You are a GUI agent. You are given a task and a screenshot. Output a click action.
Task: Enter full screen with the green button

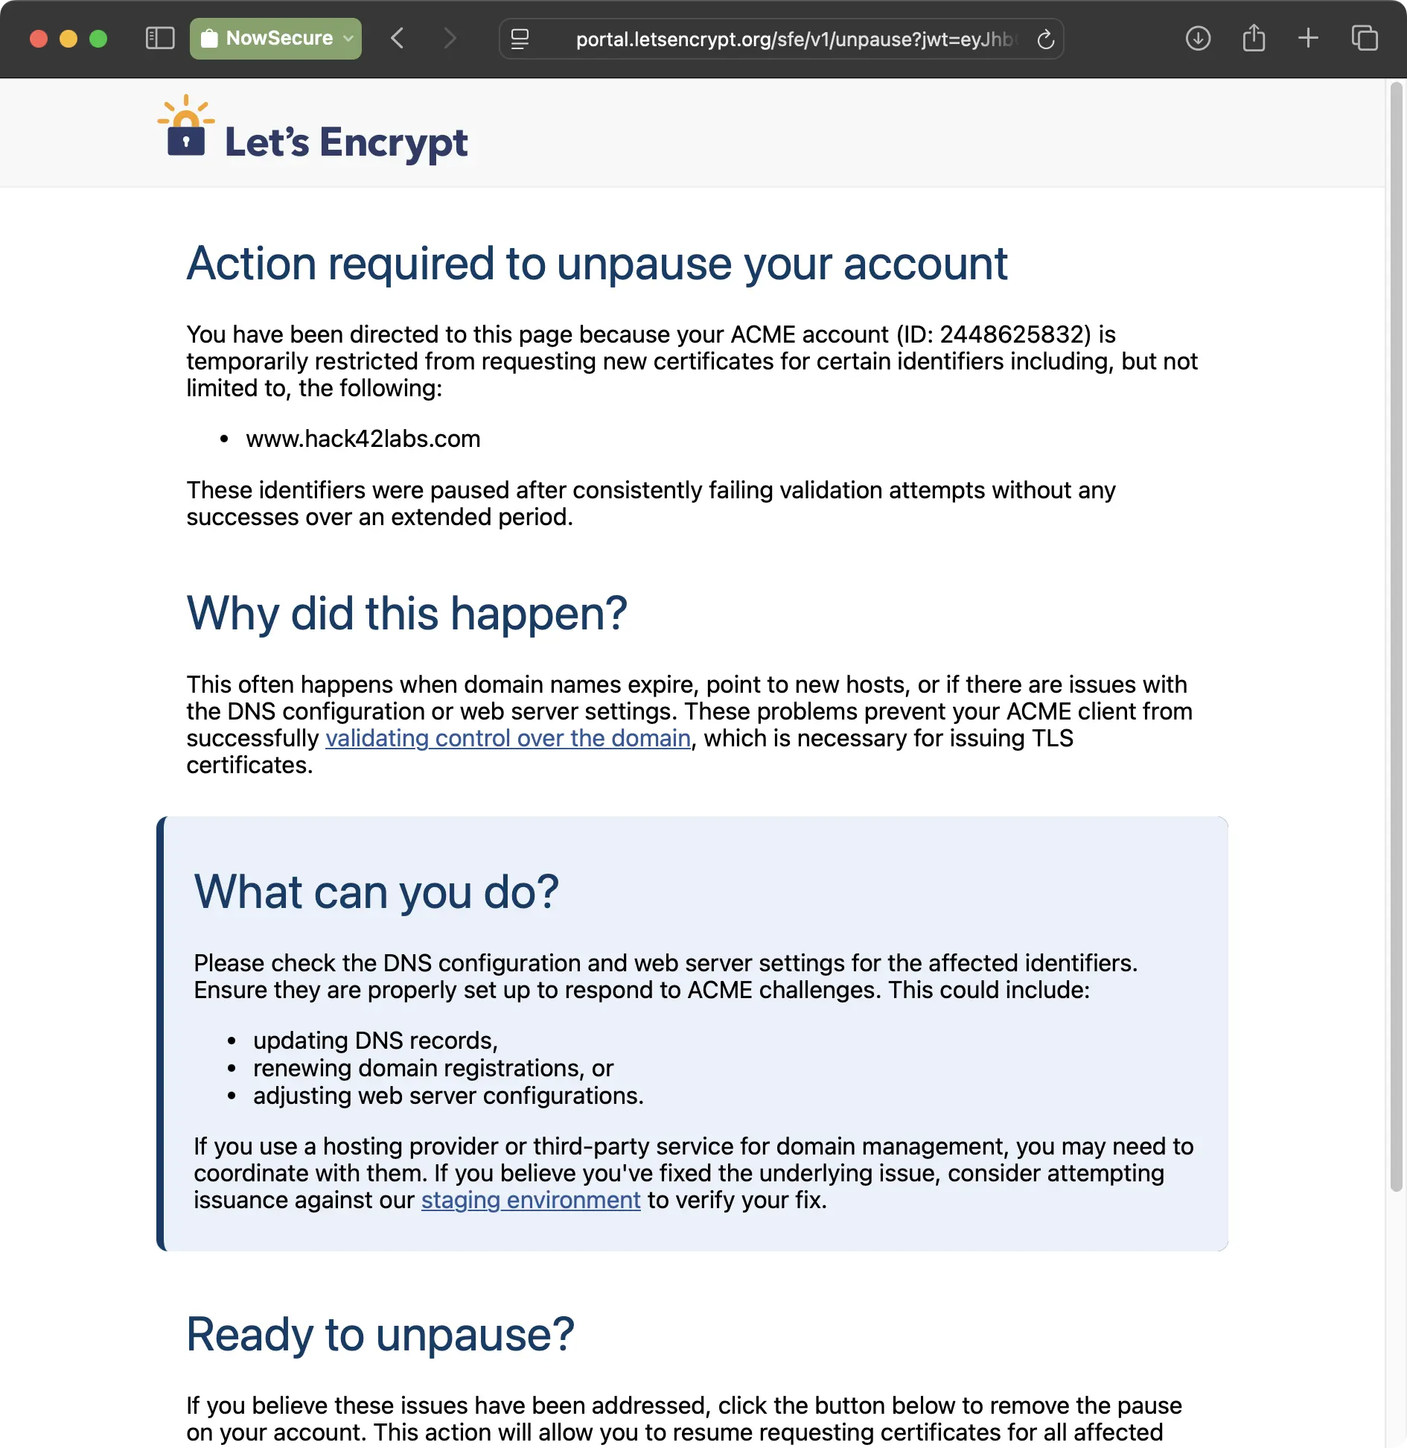click(98, 39)
